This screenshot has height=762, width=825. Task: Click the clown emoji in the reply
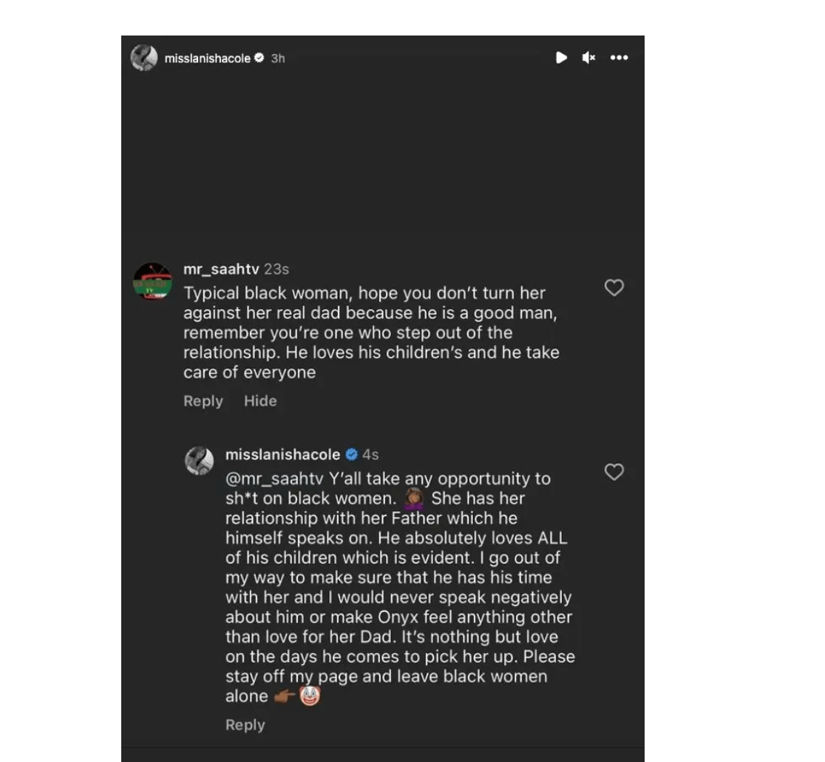coord(310,695)
